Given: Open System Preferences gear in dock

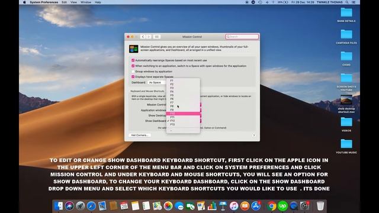Looking at the screenshot, I should [304, 206].
